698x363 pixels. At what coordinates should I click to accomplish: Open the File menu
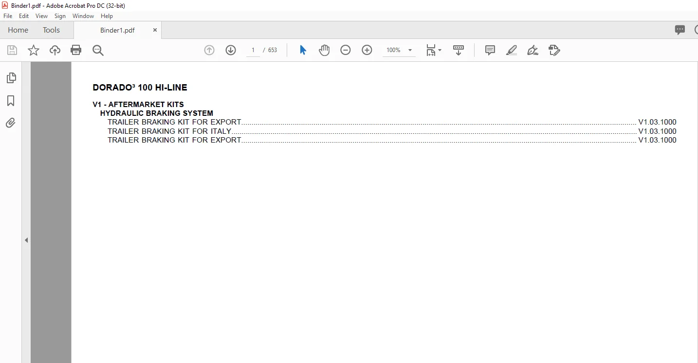(8, 16)
